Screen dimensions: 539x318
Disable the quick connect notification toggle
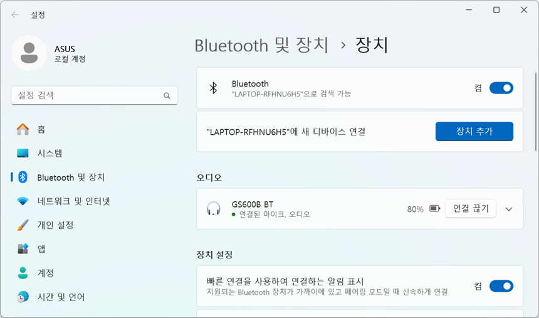pos(501,286)
